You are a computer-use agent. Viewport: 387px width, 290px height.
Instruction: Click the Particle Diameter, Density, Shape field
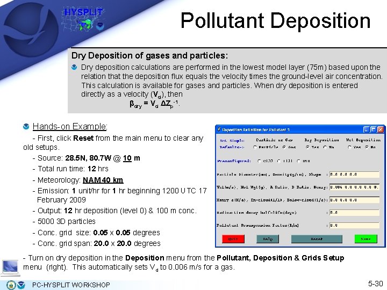(x=354, y=175)
